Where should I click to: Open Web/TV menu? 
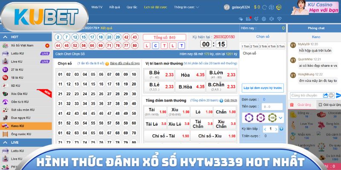pyautogui.click(x=97, y=7)
